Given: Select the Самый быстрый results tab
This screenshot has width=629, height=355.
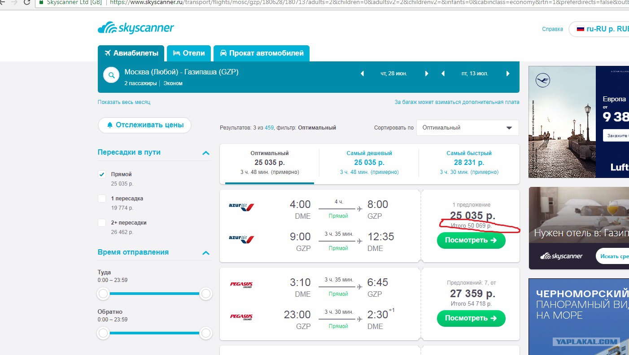Looking at the screenshot, I should point(469,163).
